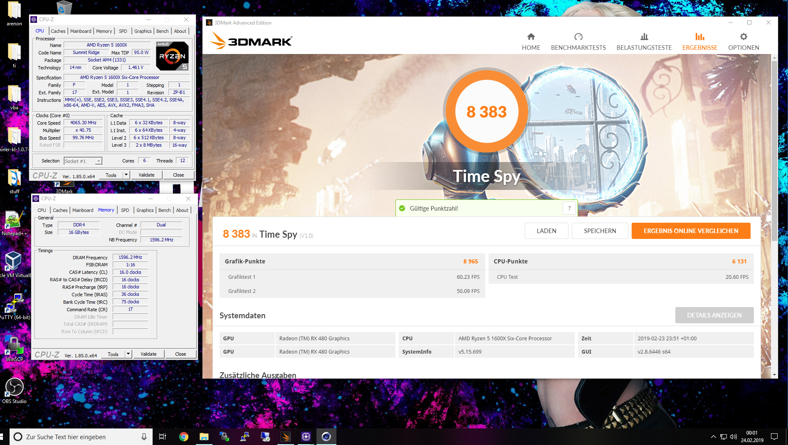
Task: Click Tools button in top CPU-Z
Action: click(111, 175)
